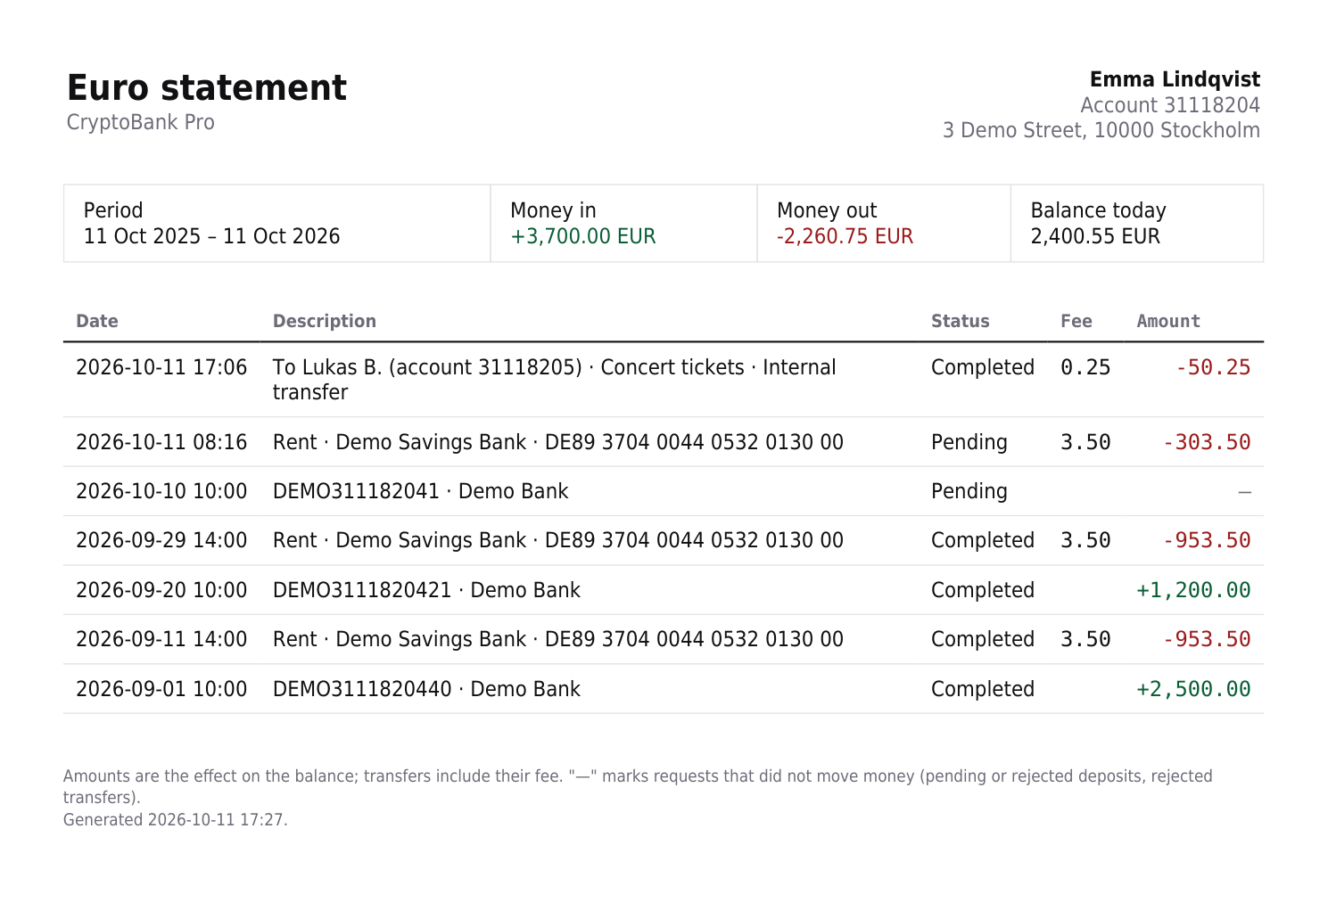
Task: Click the Rent description dated 2026-09-11
Action: coord(558,639)
